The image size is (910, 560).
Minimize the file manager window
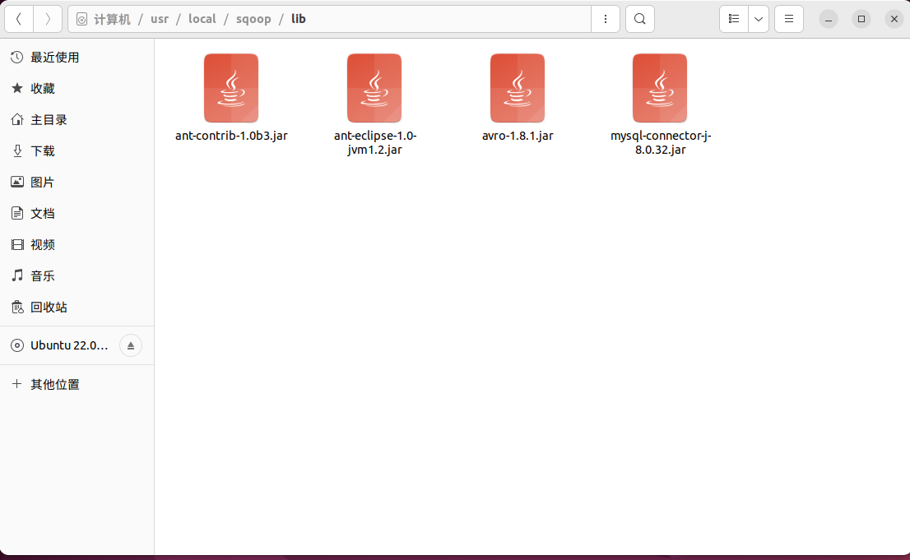tap(829, 19)
